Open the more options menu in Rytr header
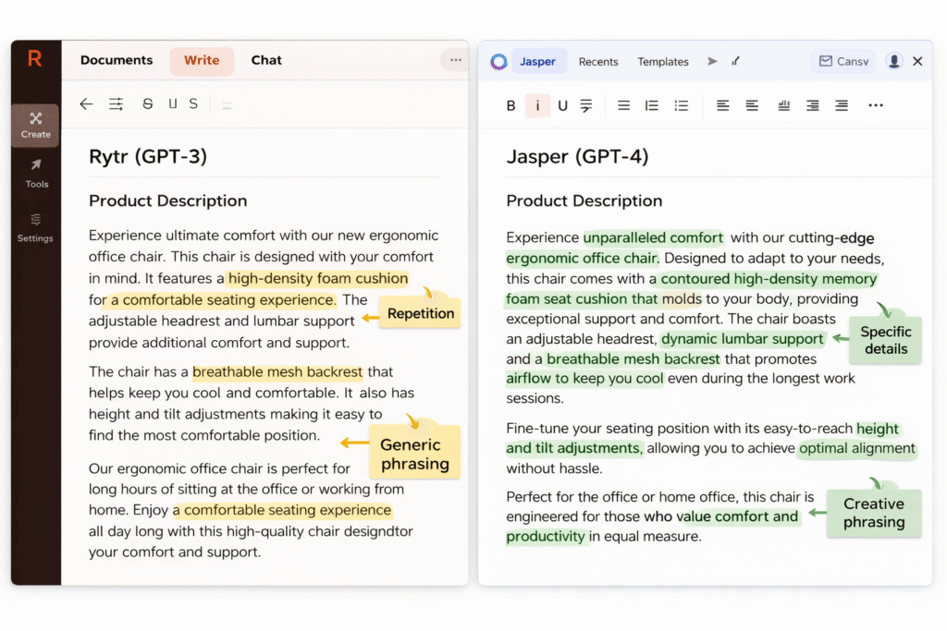 click(x=454, y=59)
